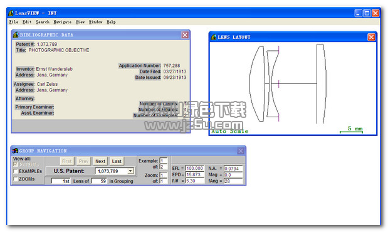The height and width of the screenshot is (232, 388).
Task: Close the Group Navigation panel
Action: (x=241, y=150)
